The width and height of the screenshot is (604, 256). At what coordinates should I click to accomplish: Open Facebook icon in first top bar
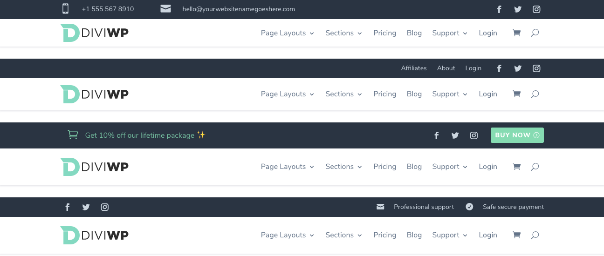click(x=499, y=9)
